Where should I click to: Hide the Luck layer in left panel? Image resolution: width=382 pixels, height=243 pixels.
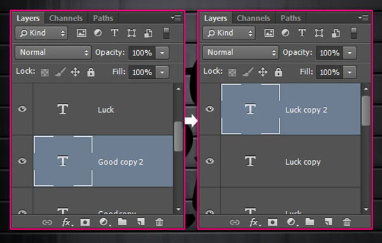pyautogui.click(x=22, y=109)
